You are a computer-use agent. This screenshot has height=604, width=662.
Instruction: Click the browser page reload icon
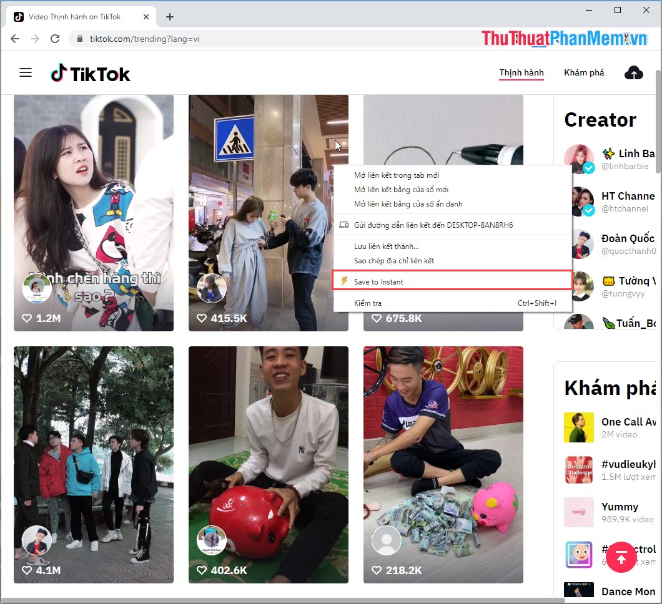click(x=55, y=38)
